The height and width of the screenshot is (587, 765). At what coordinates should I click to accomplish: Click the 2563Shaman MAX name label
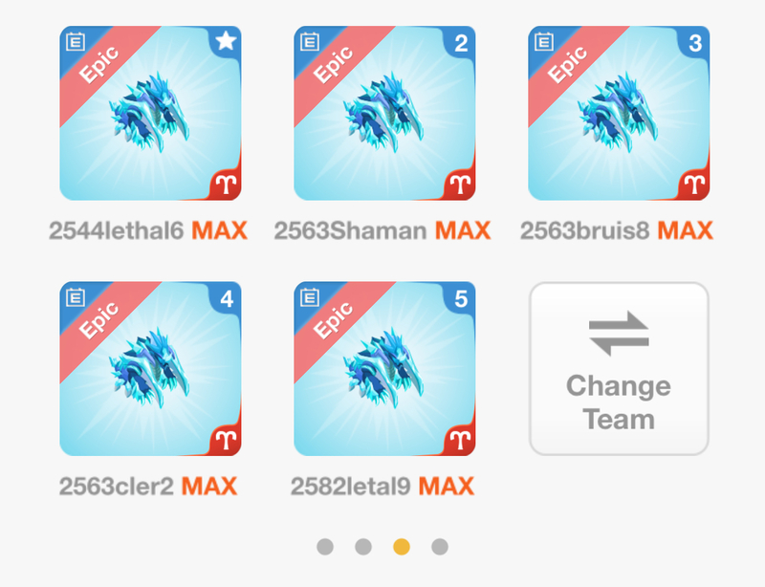(382, 230)
